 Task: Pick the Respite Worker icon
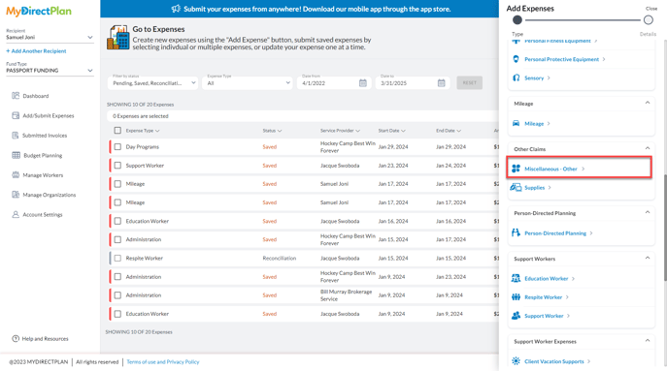516,297
